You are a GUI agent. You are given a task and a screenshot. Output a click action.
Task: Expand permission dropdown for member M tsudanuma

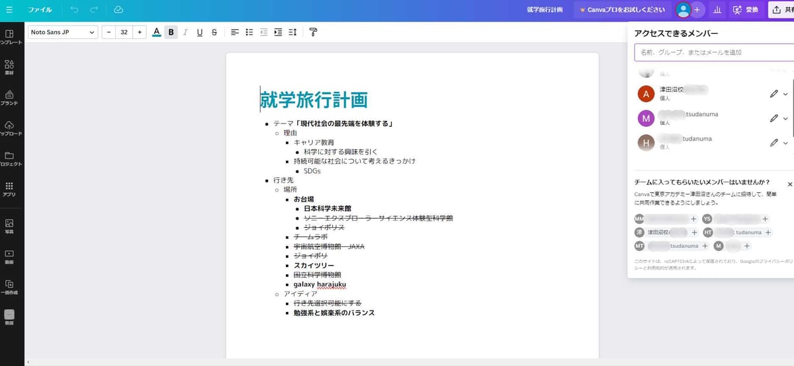[785, 118]
